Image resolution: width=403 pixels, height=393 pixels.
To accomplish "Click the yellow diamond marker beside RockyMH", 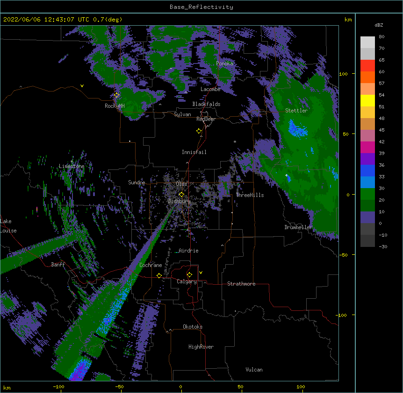I will [116, 95].
